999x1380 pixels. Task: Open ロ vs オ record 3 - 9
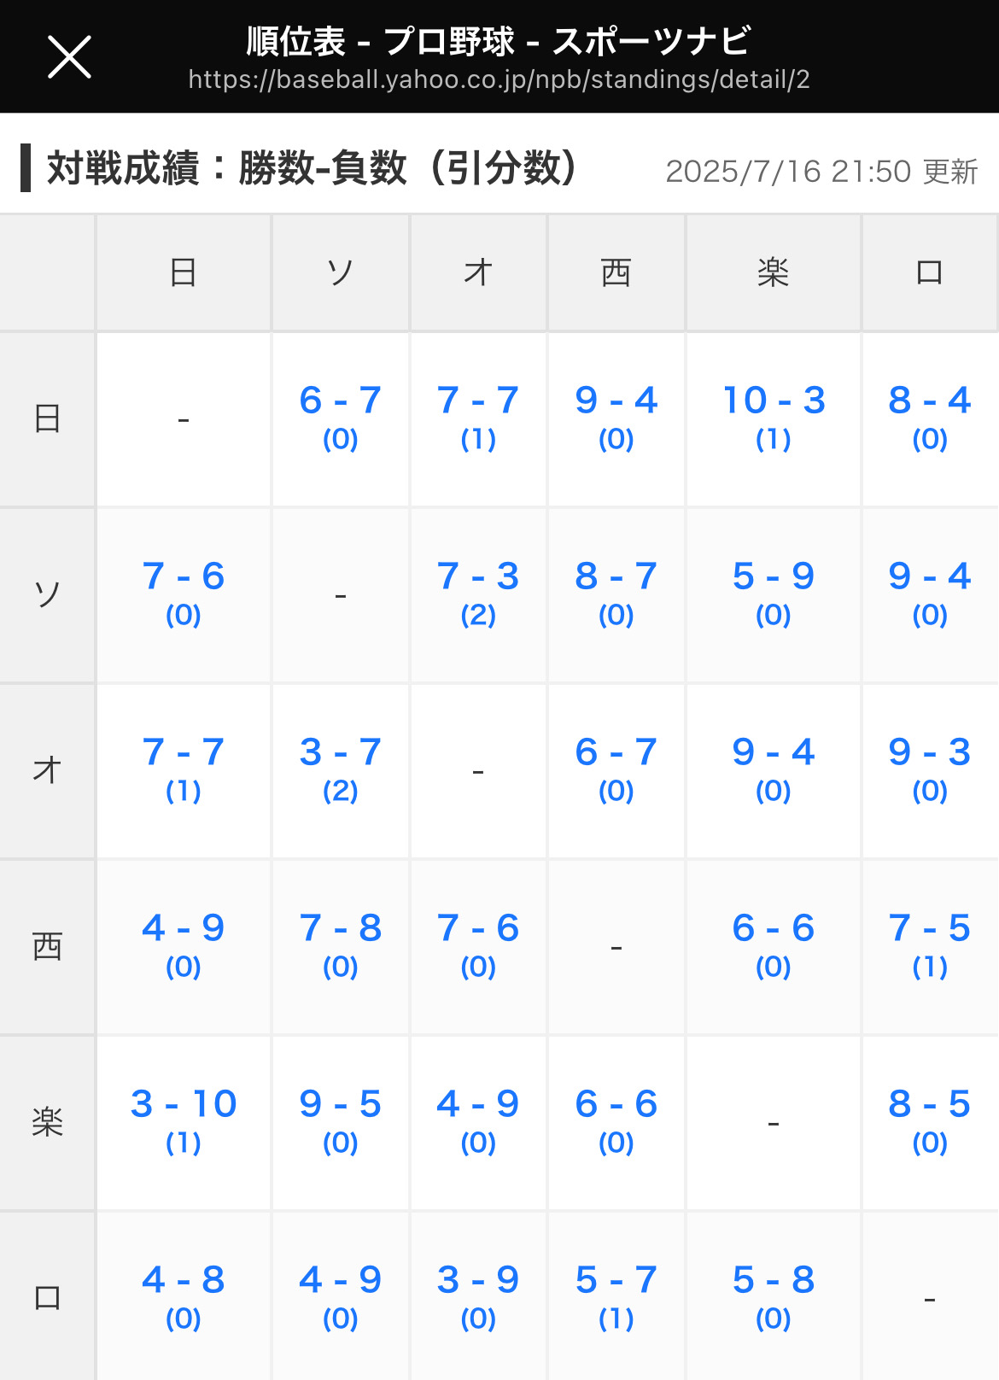tap(478, 1296)
